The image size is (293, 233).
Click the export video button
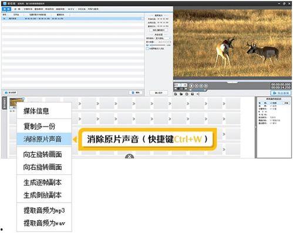point(281,93)
